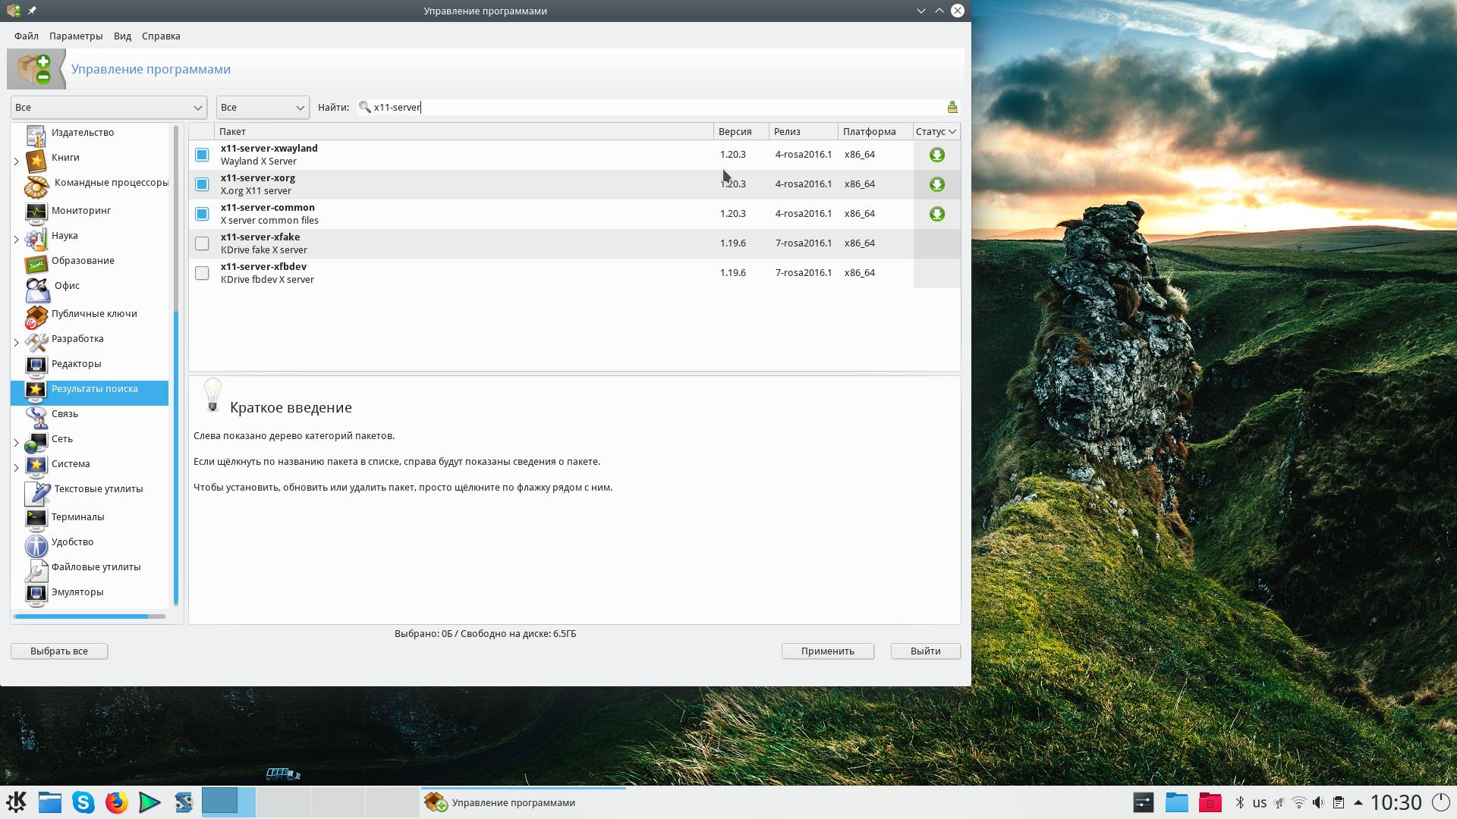The image size is (1457, 819).
Task: Click the category list horizontal scrollbar
Action: click(x=81, y=617)
